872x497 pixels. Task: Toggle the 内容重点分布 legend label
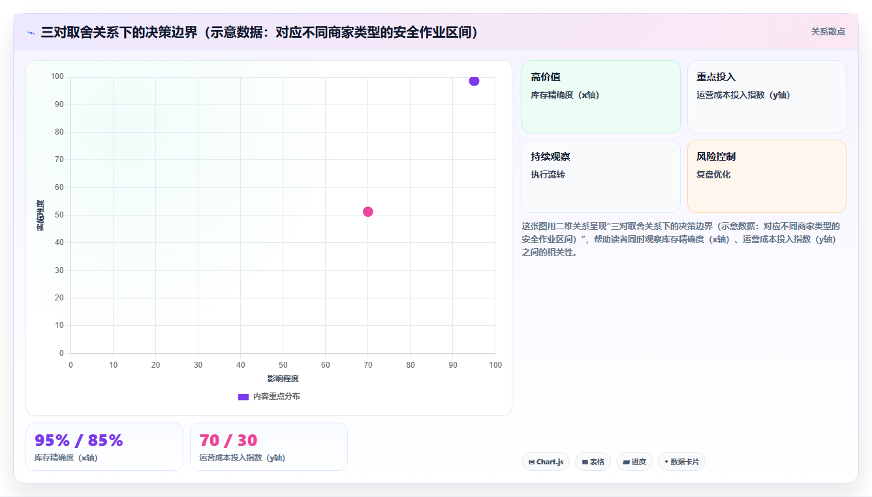click(277, 396)
